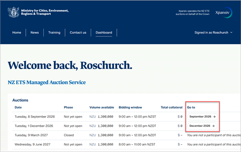Click the Tuesday, 1 December 2026 date
Image resolution: width=241 pixels, height=152 pixels.
coord(34,126)
